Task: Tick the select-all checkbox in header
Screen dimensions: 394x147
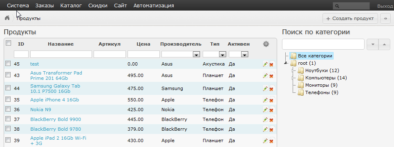Action: pos(8,43)
